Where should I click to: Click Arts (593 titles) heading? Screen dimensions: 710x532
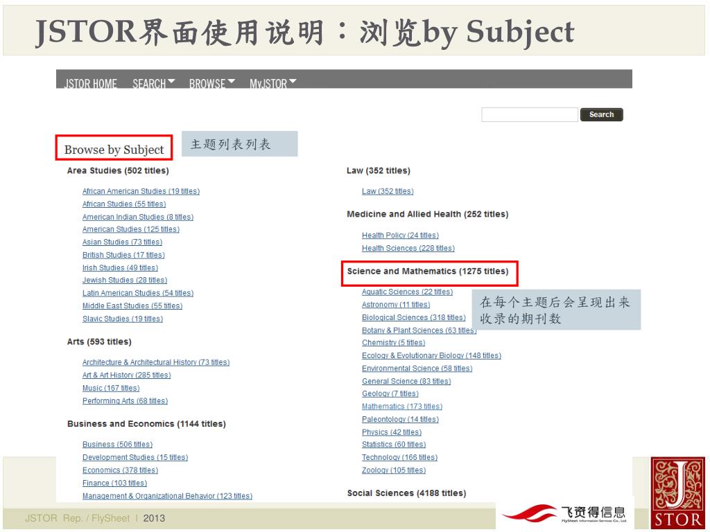[x=99, y=342]
